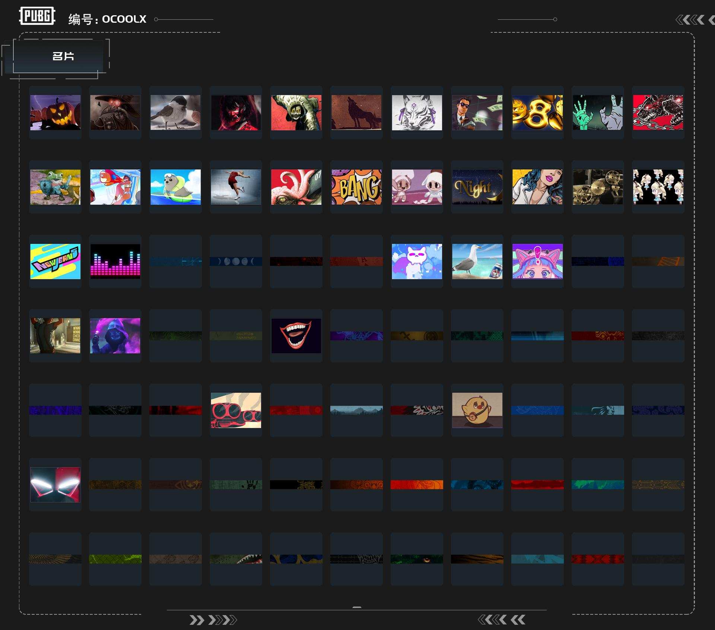Select the laughing red lips nameplate
Image resolution: width=715 pixels, height=630 pixels.
(x=296, y=336)
